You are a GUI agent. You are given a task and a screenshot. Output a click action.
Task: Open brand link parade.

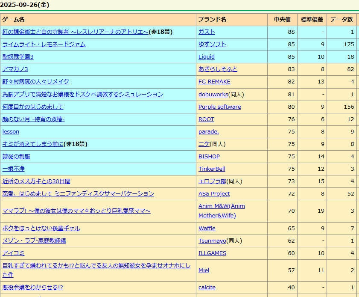[209, 131]
